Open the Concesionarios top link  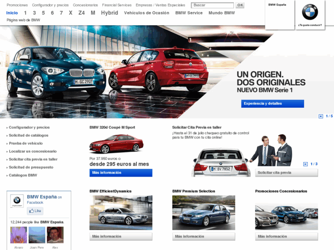point(85,5)
